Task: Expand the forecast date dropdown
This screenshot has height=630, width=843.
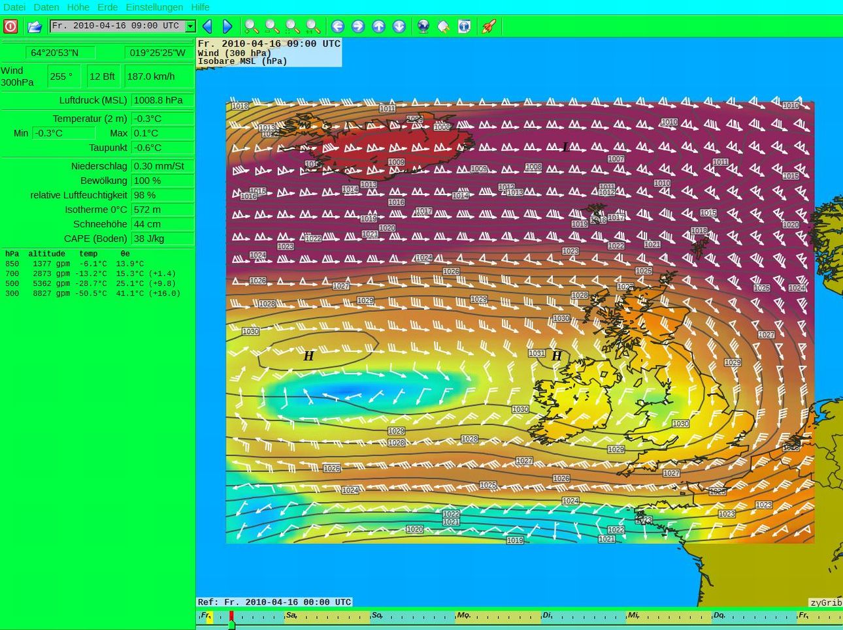Action: [190, 26]
